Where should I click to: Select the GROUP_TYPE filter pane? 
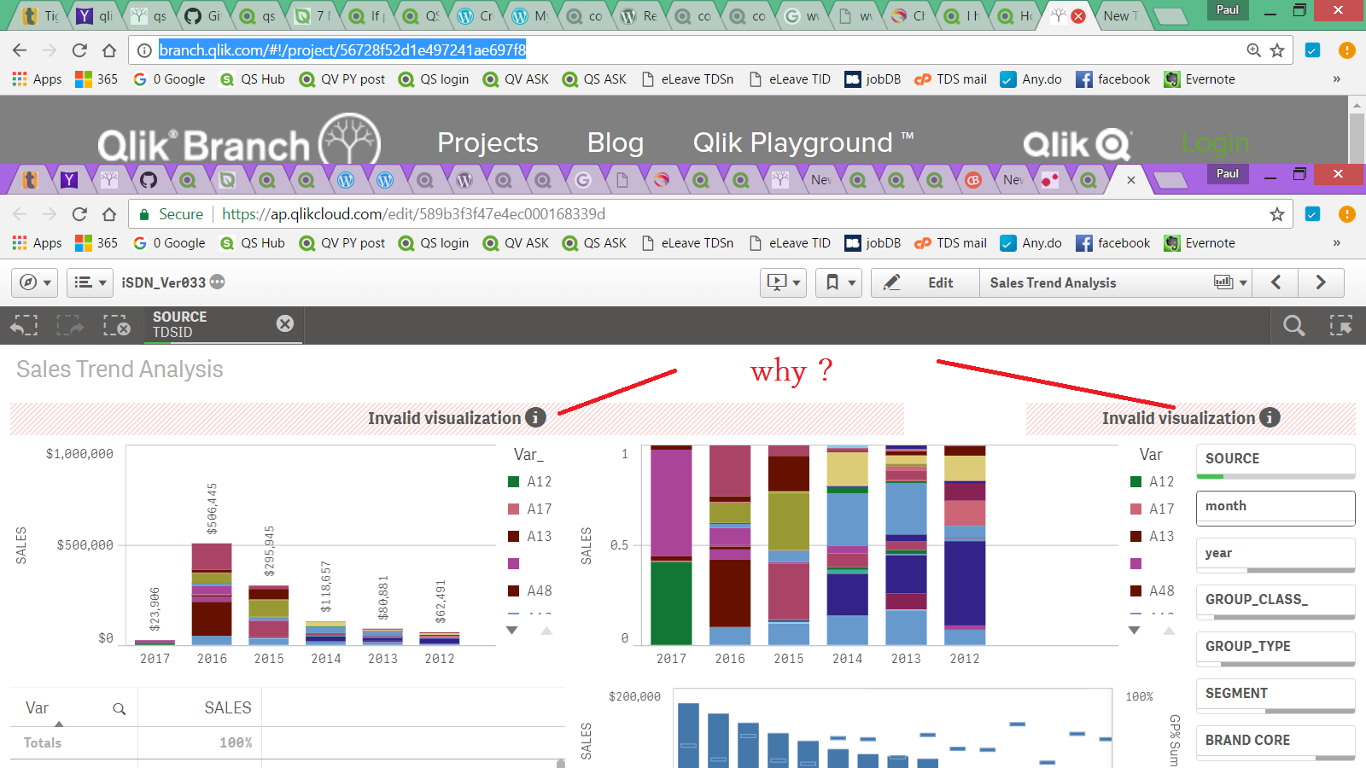click(x=1275, y=647)
